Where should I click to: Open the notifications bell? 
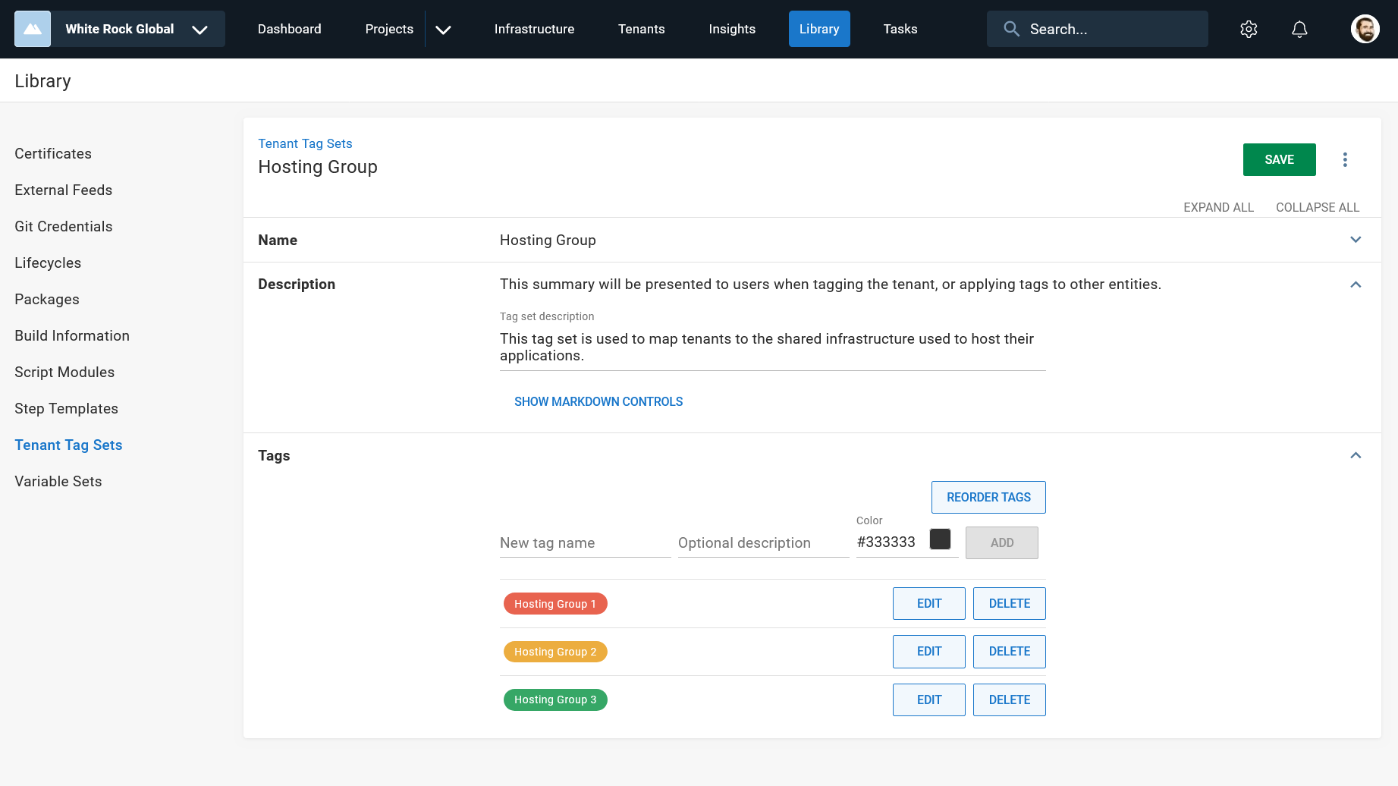1299,29
